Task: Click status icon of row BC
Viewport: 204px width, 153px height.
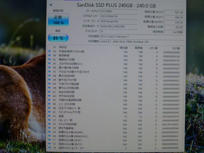Action: pyautogui.click(x=49, y=112)
